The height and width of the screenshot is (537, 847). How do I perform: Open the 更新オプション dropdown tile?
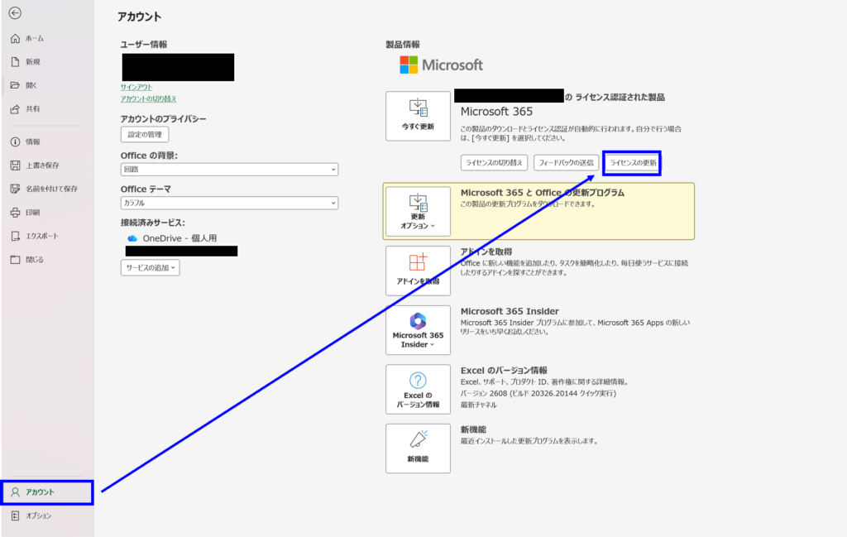[x=418, y=212]
